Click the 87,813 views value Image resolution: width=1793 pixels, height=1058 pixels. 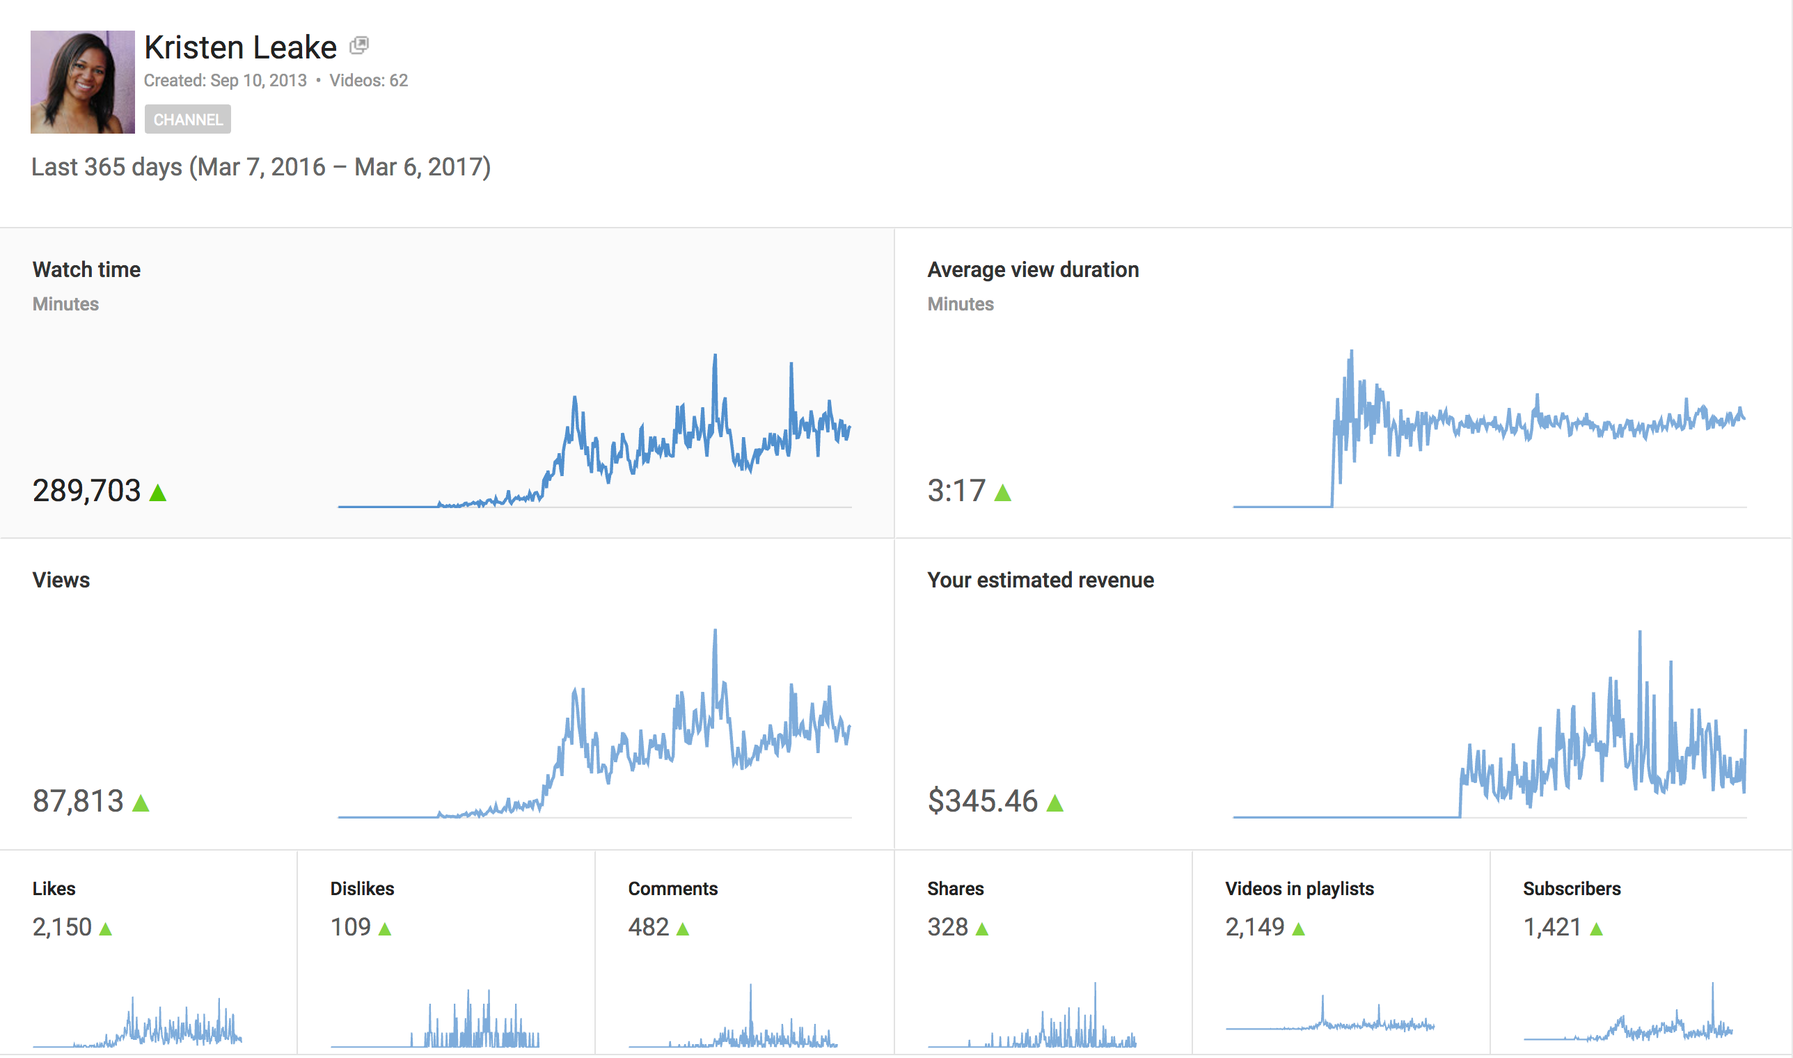pyautogui.click(x=79, y=801)
